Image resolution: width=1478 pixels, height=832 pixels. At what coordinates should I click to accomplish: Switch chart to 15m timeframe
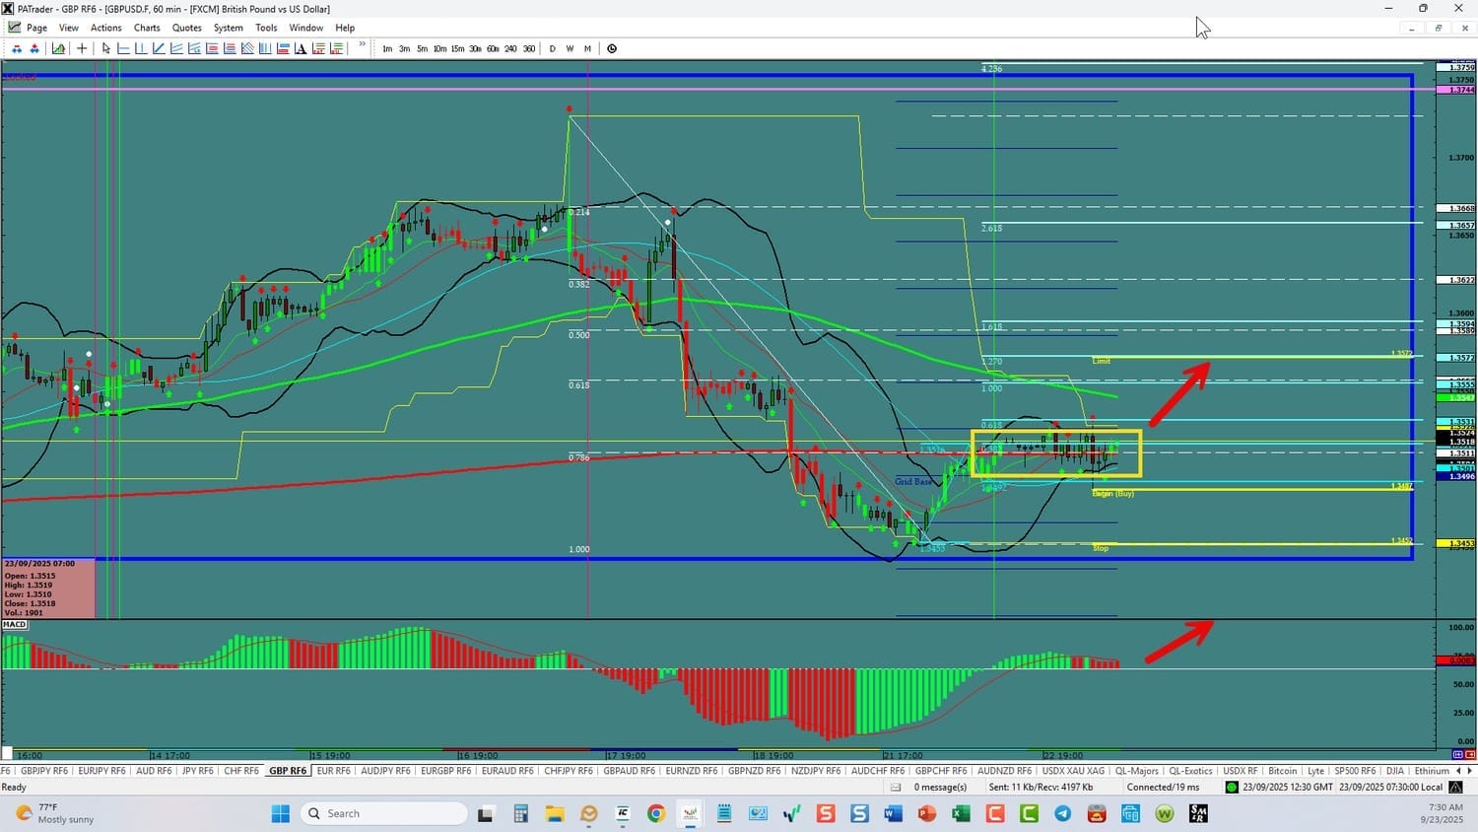[457, 48]
